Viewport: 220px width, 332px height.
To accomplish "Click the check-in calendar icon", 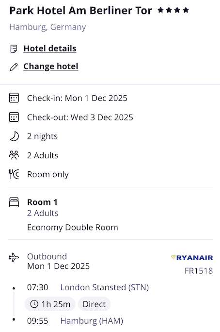I will click(x=14, y=98).
